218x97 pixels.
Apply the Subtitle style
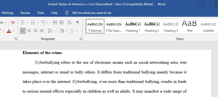click(208, 26)
